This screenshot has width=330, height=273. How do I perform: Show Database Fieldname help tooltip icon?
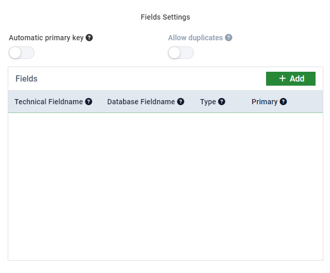pos(180,102)
